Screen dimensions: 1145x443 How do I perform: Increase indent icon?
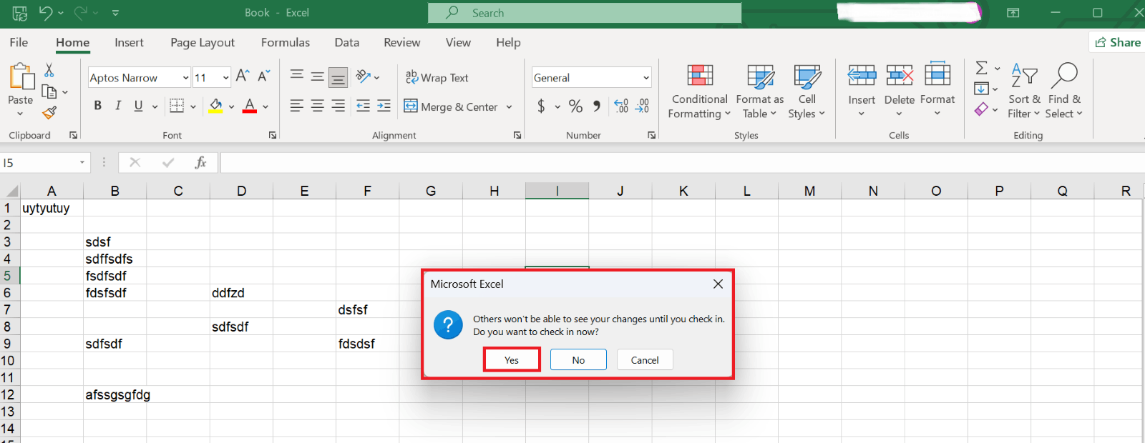(384, 106)
